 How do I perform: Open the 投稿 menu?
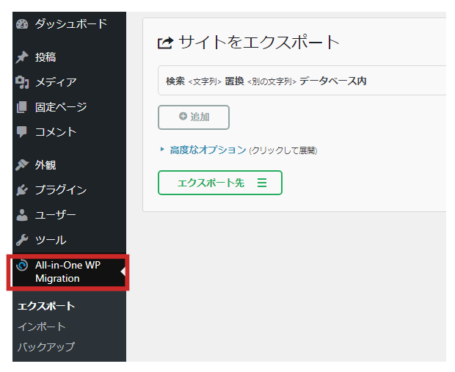click(x=70, y=57)
